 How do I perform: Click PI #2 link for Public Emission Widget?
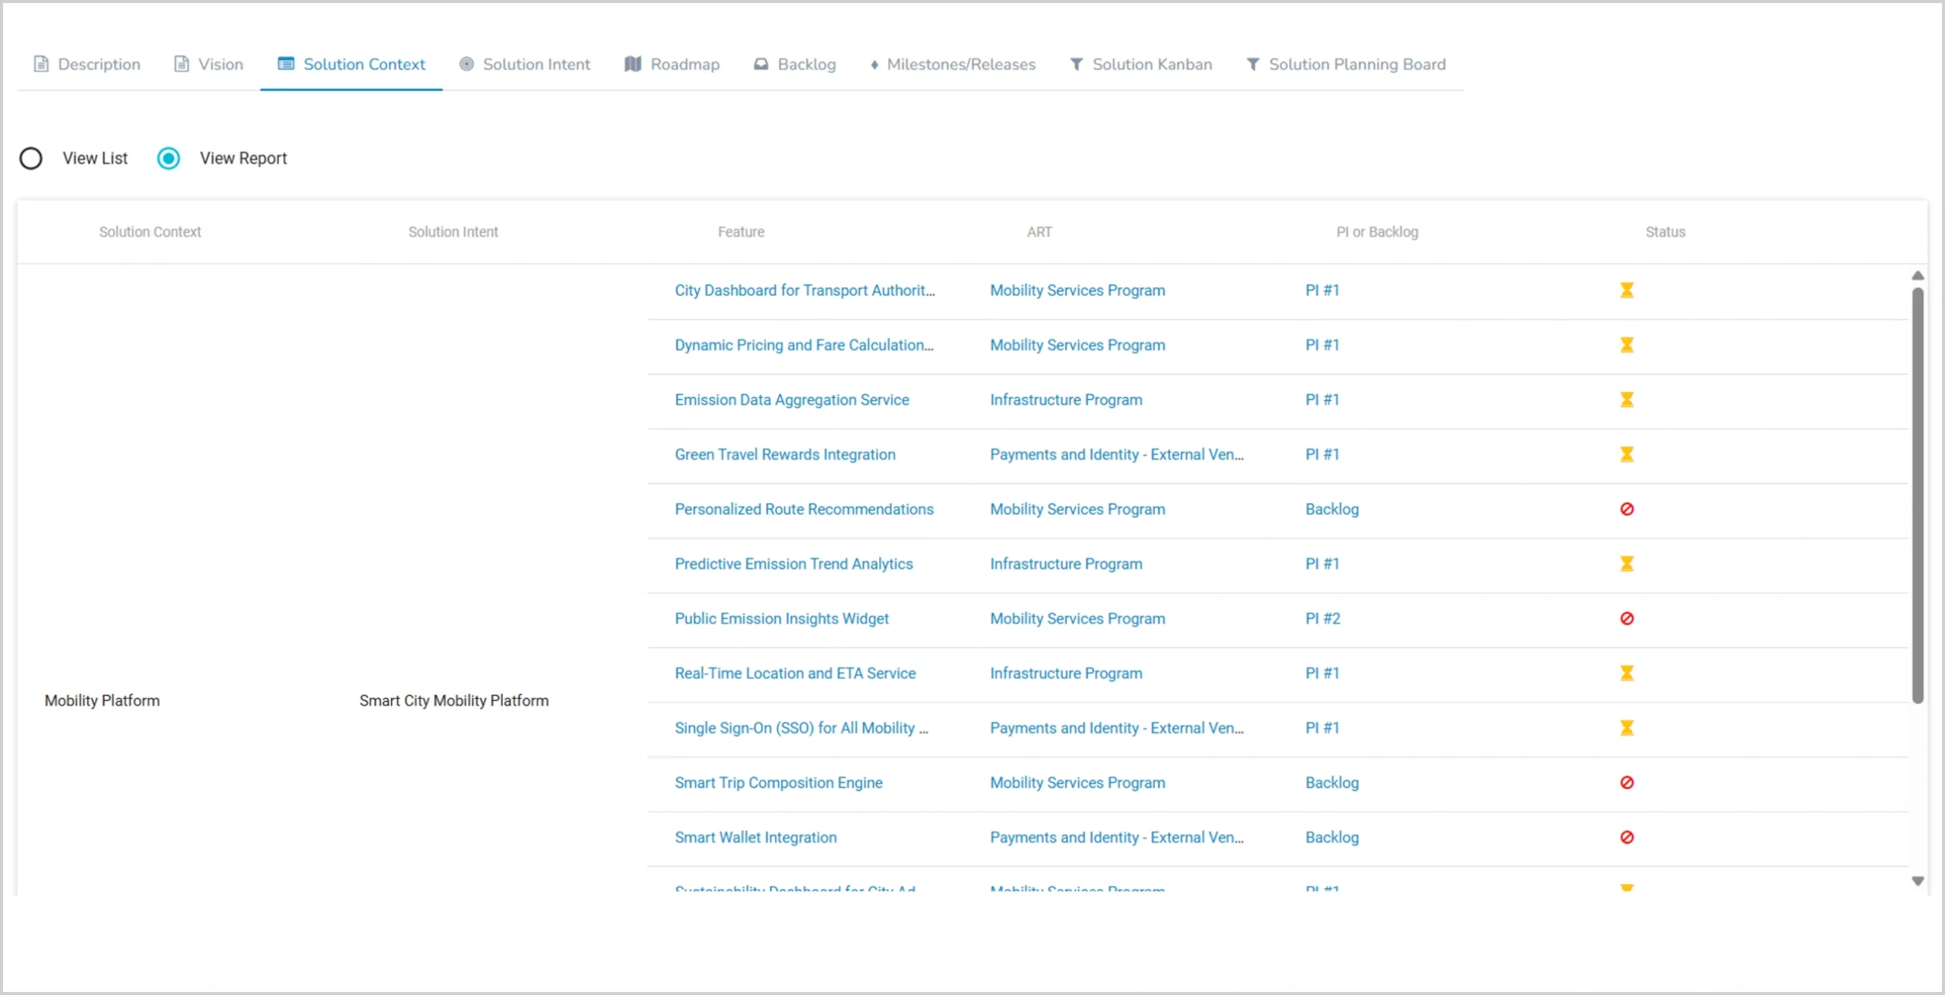coord(1322,618)
